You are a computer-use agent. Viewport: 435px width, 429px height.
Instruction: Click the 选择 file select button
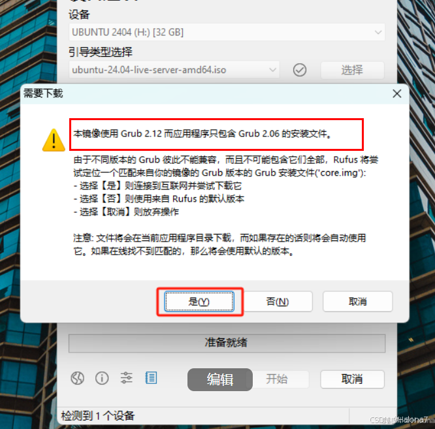tap(352, 70)
